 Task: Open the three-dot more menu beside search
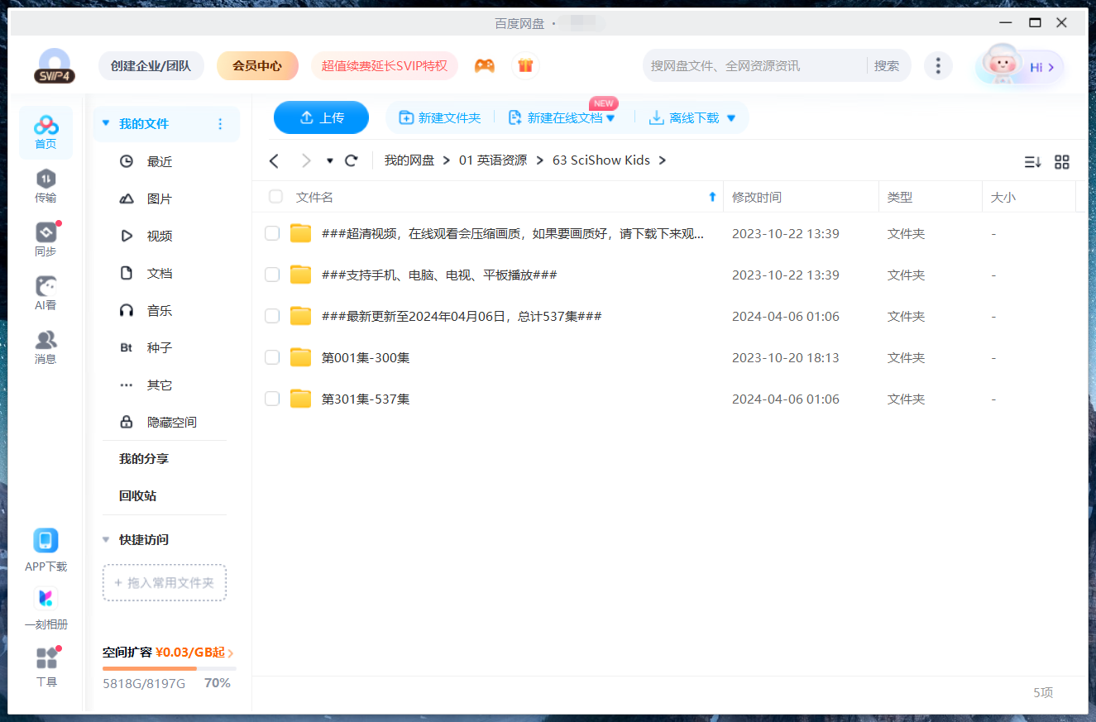(x=937, y=65)
